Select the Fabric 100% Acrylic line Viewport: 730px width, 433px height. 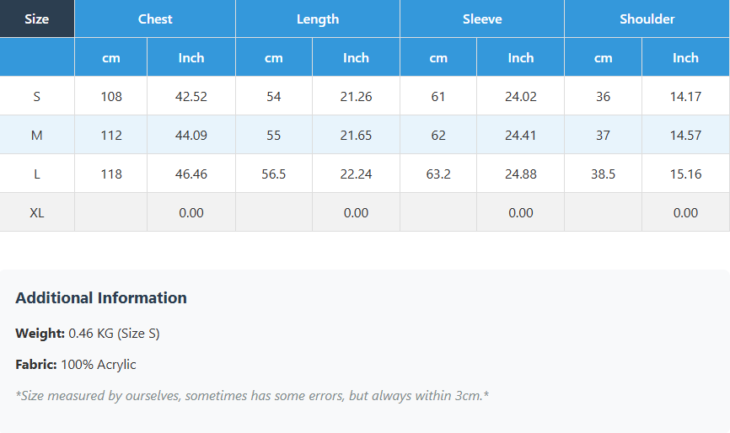(76, 365)
